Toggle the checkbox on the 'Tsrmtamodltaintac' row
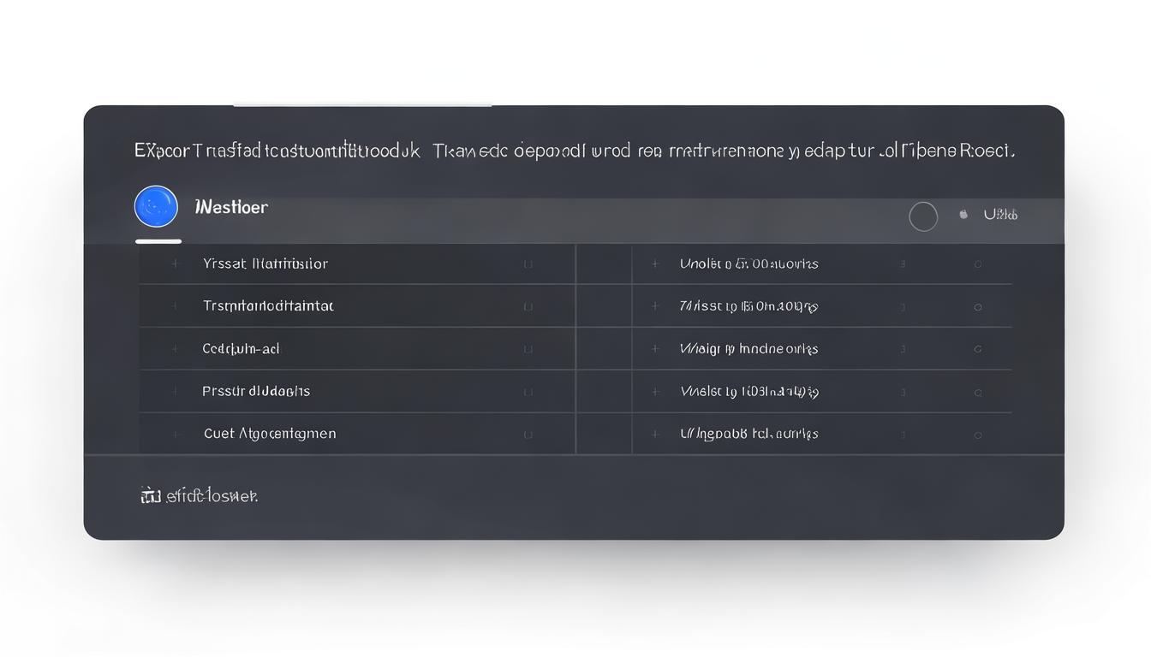Screen dimensions: 1151x657 528,305
